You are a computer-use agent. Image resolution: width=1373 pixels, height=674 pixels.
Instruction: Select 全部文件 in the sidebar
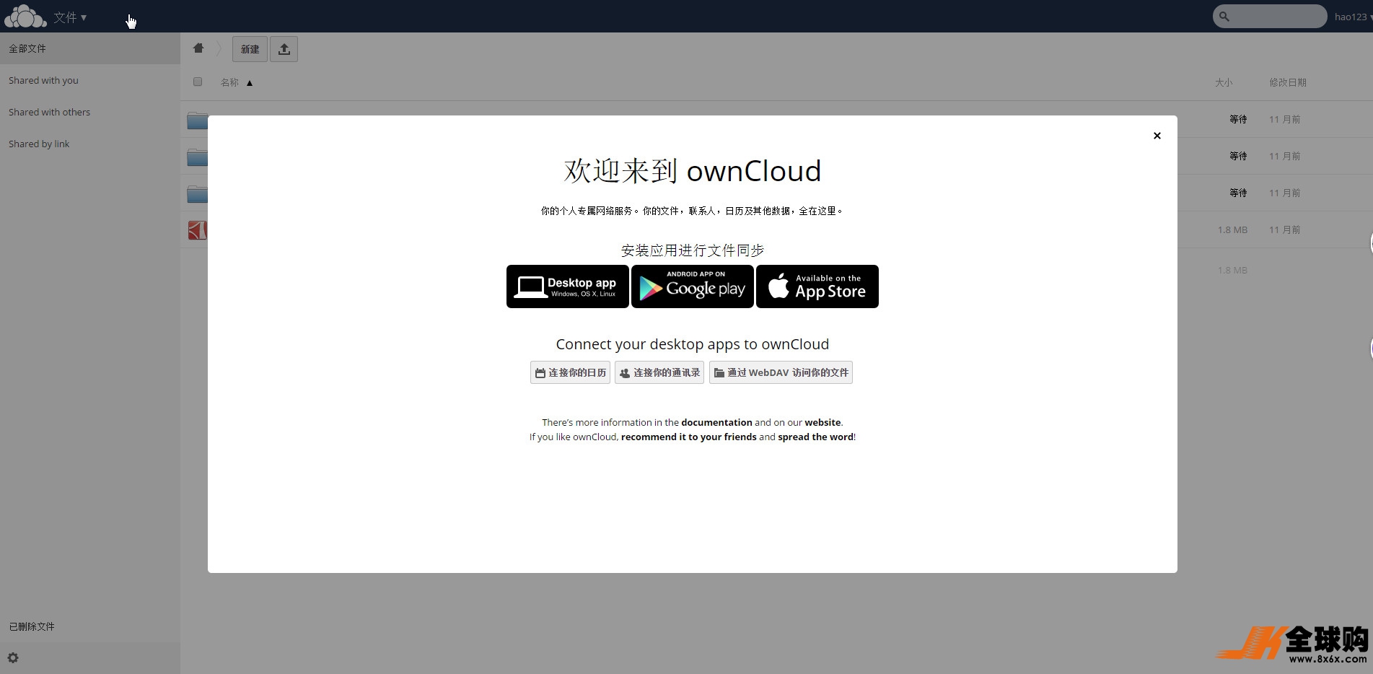pos(90,48)
